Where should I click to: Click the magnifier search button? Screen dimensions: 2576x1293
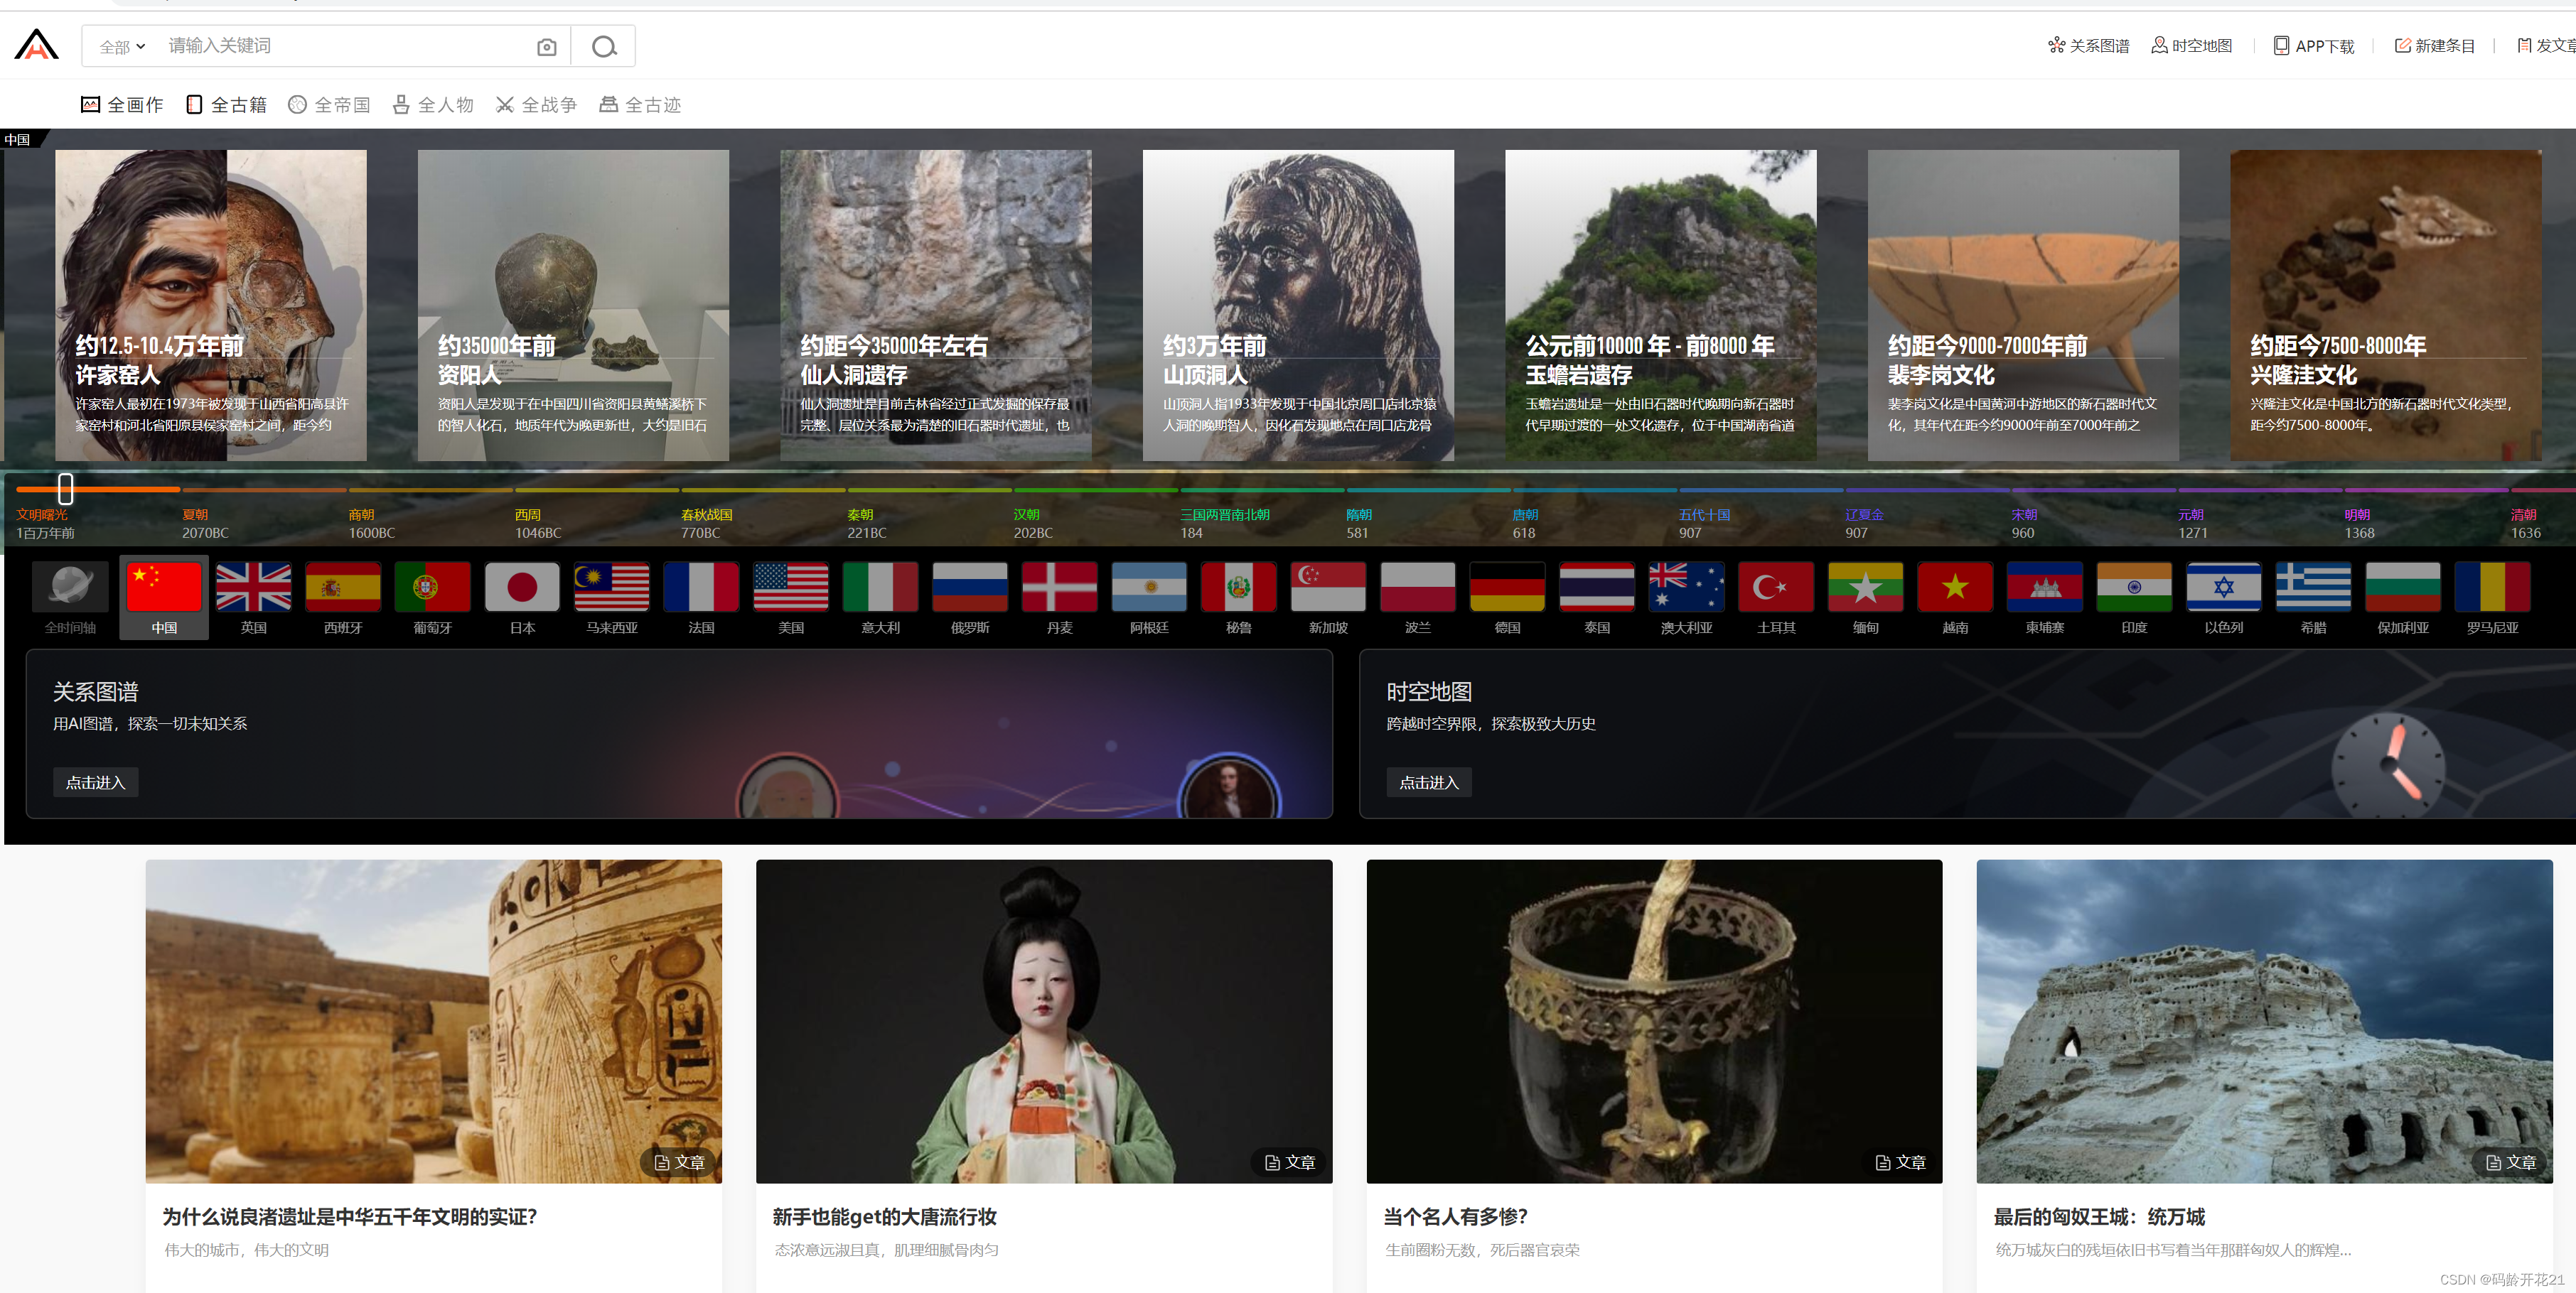603,47
